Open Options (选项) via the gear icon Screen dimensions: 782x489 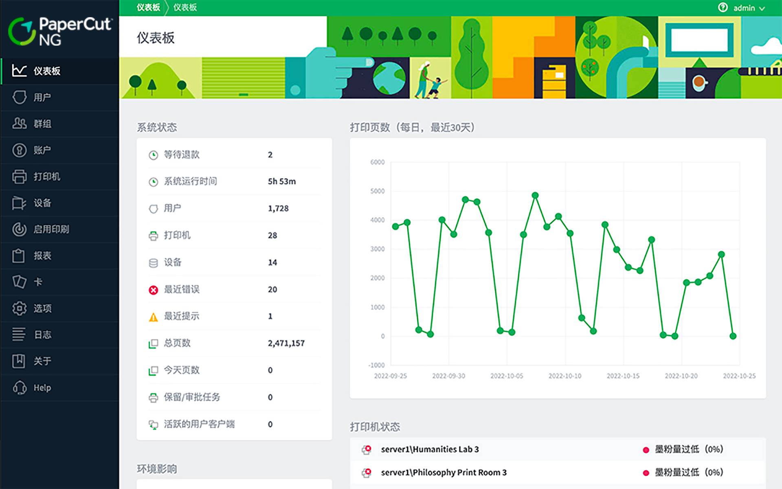pyautogui.click(x=19, y=308)
